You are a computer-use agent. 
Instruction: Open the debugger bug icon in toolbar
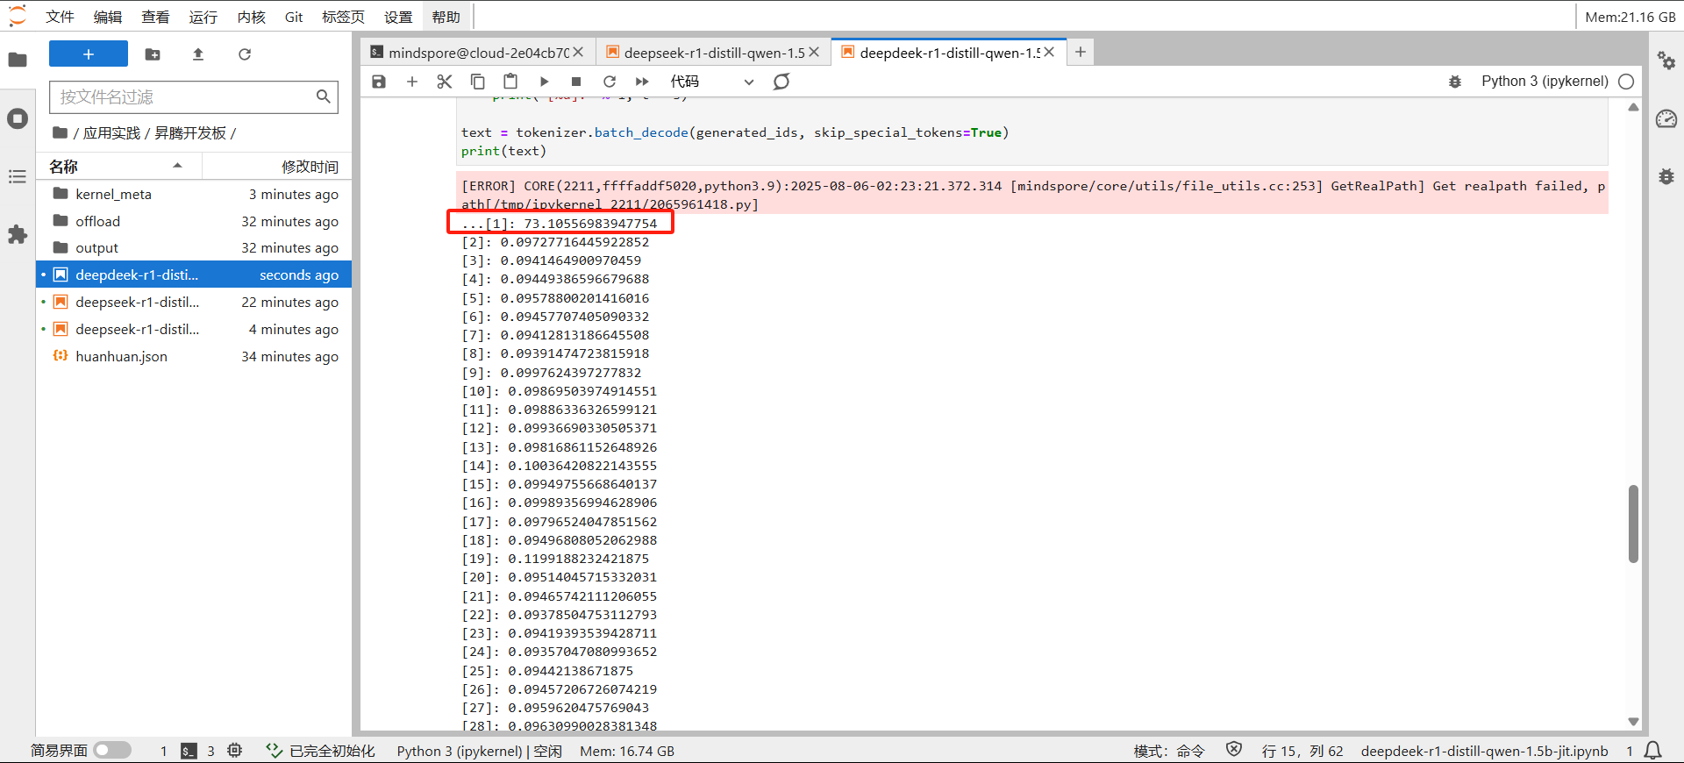coord(1455,82)
